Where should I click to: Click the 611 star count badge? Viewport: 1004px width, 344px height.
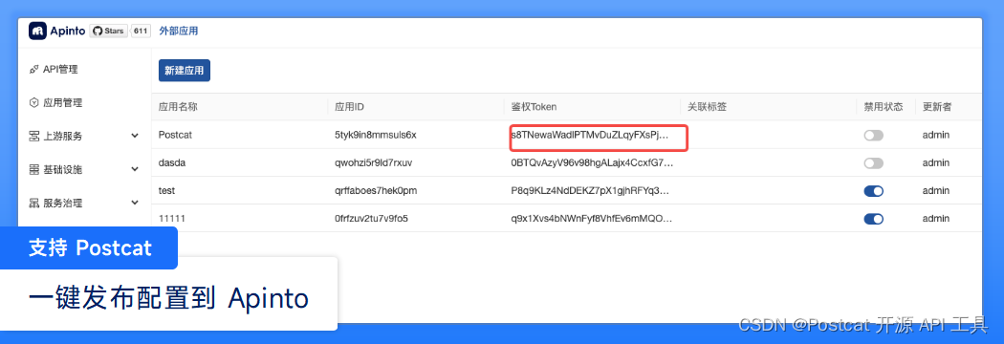142,31
